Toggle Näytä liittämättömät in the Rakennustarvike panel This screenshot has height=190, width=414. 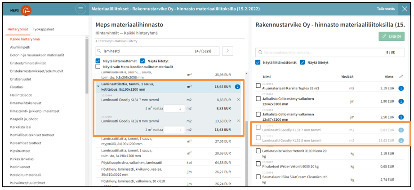tap(258, 62)
